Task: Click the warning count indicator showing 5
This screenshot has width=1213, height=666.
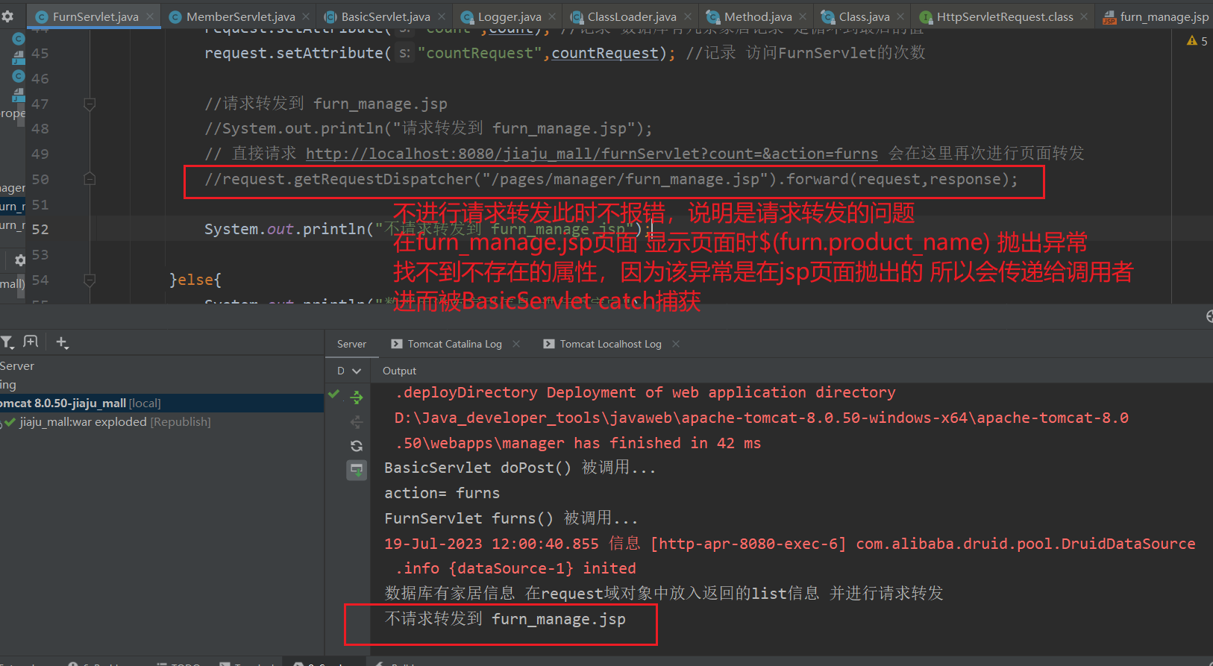Action: click(x=1197, y=41)
